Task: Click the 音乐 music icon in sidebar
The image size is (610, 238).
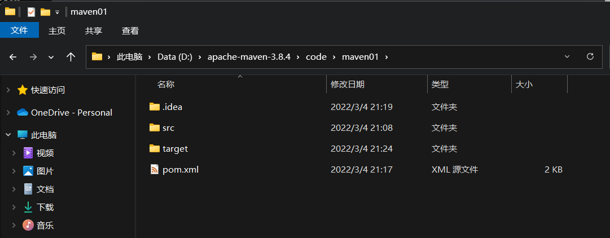Action: click(28, 225)
